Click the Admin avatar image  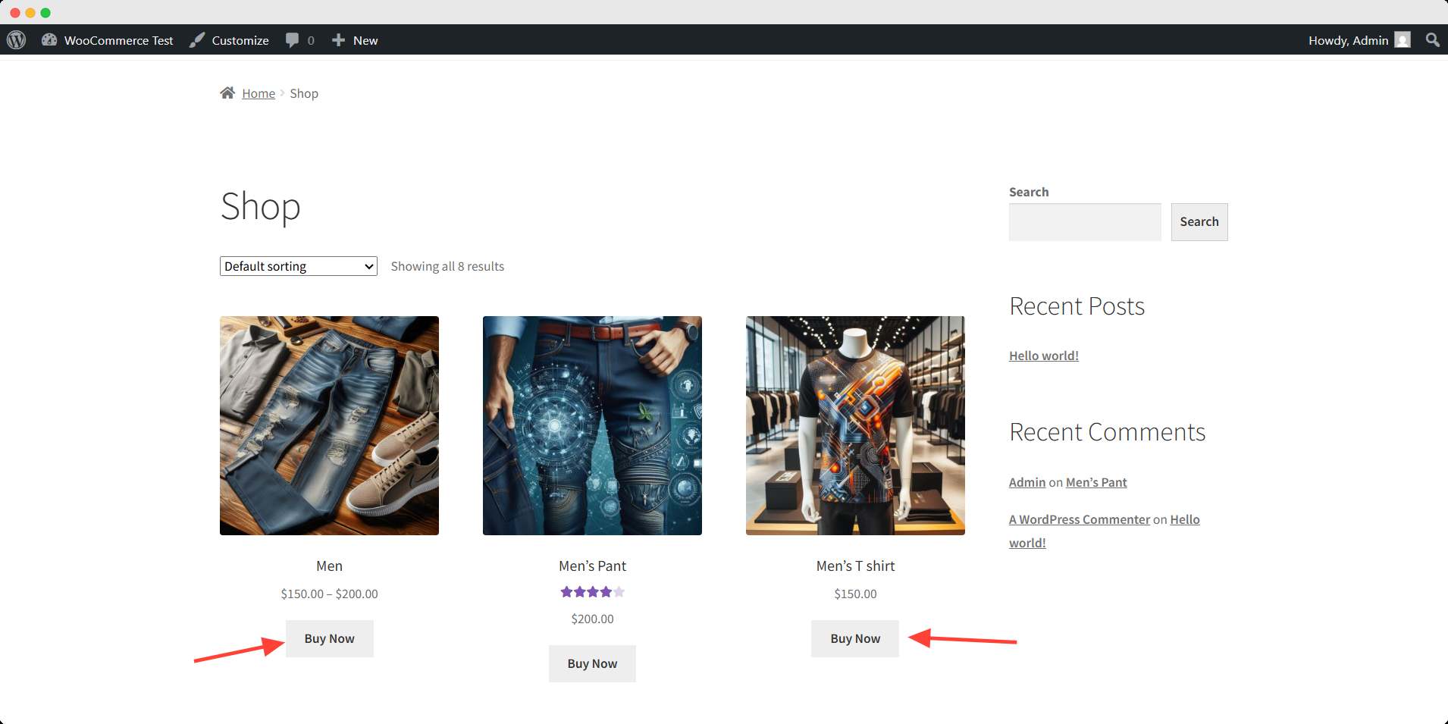click(x=1403, y=40)
